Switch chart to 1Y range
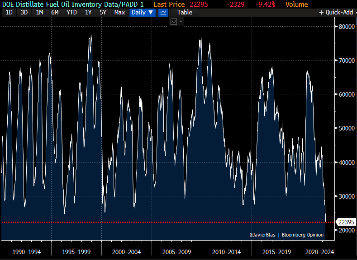The width and height of the screenshot is (357, 260). 88,12
